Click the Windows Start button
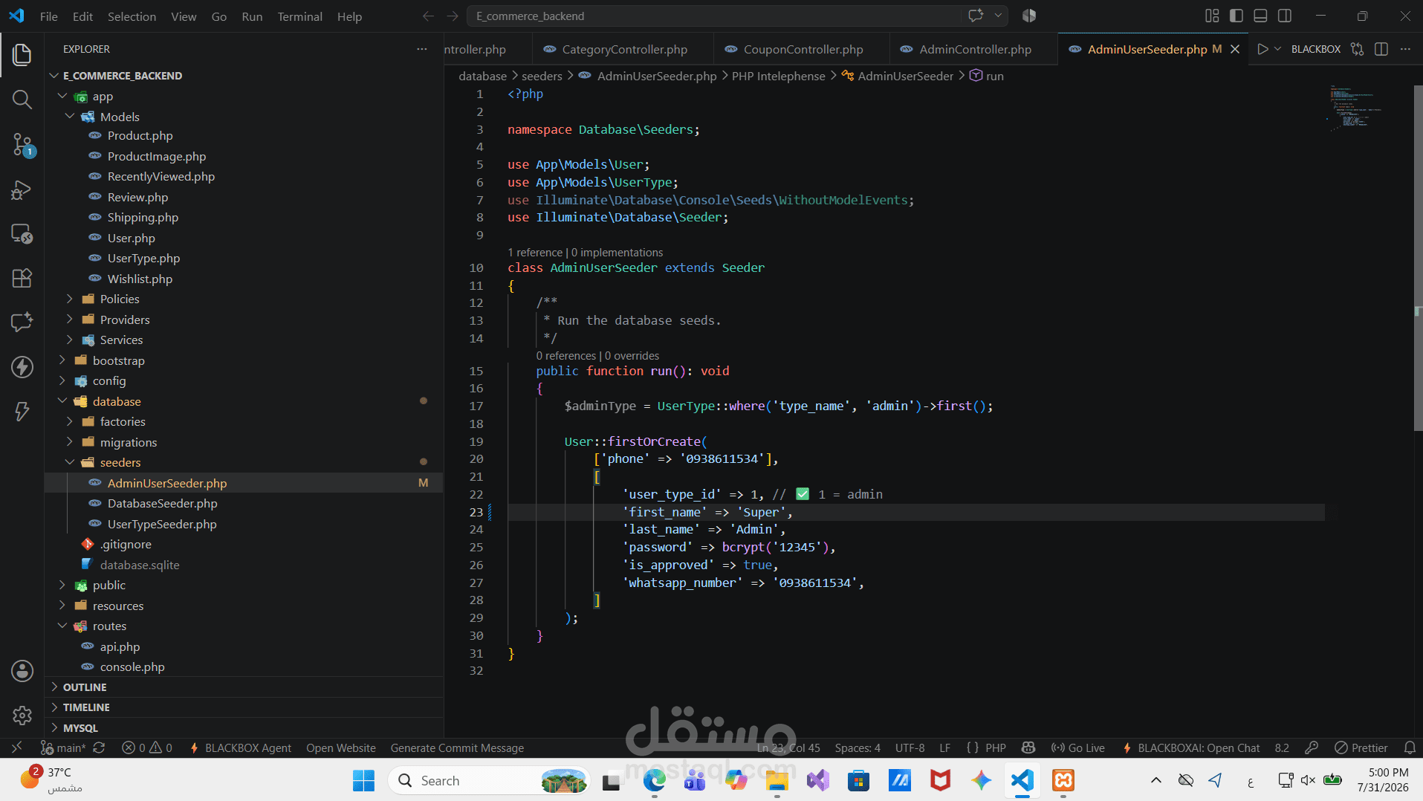The height and width of the screenshot is (801, 1423). pos(364,780)
